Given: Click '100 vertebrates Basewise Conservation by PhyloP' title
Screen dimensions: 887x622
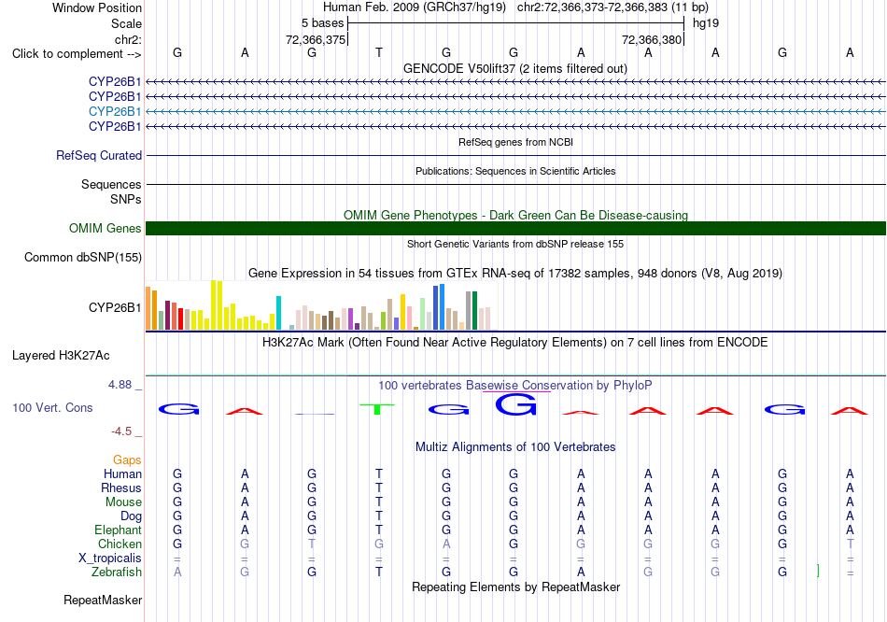Looking at the screenshot, I should click(x=515, y=386).
